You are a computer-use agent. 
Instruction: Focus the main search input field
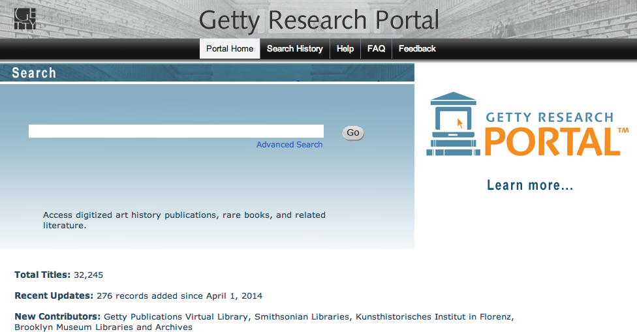[x=176, y=131]
